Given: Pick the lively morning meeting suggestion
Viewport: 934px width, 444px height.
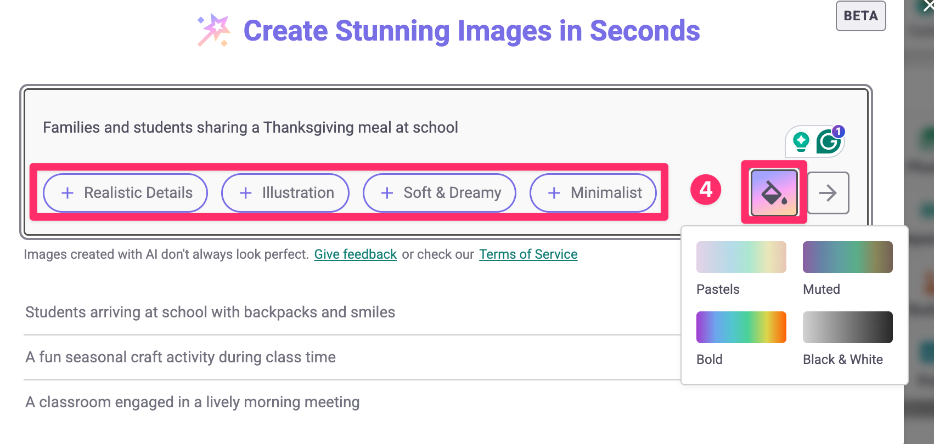Looking at the screenshot, I should pyautogui.click(x=193, y=402).
